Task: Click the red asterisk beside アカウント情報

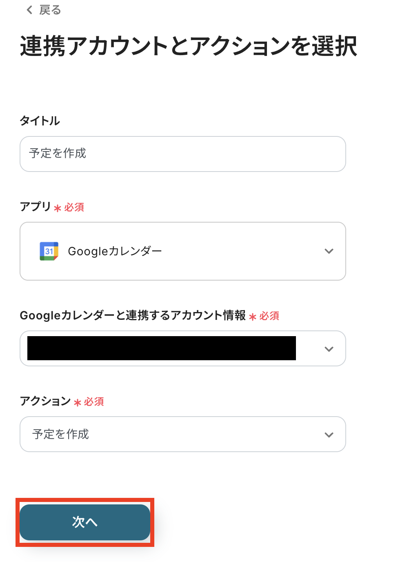Action: pos(253,317)
